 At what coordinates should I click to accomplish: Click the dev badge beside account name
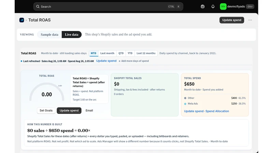tap(250, 6)
